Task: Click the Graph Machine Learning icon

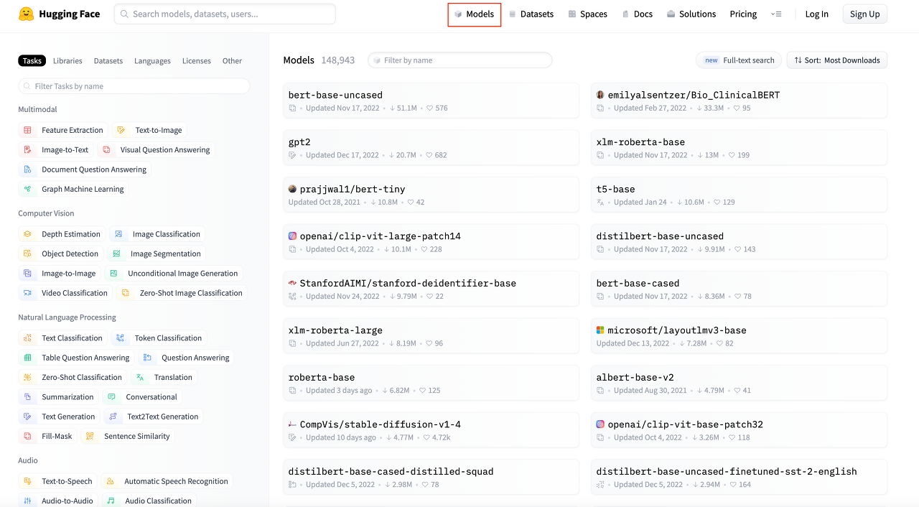Action: coord(27,189)
